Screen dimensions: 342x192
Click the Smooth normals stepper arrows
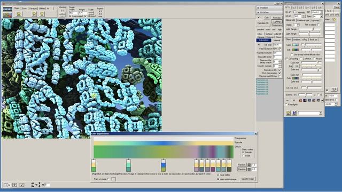click(280, 66)
